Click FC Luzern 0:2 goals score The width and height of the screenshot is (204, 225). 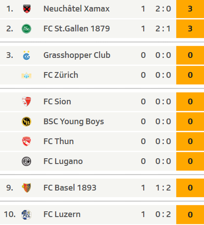pos(163,214)
